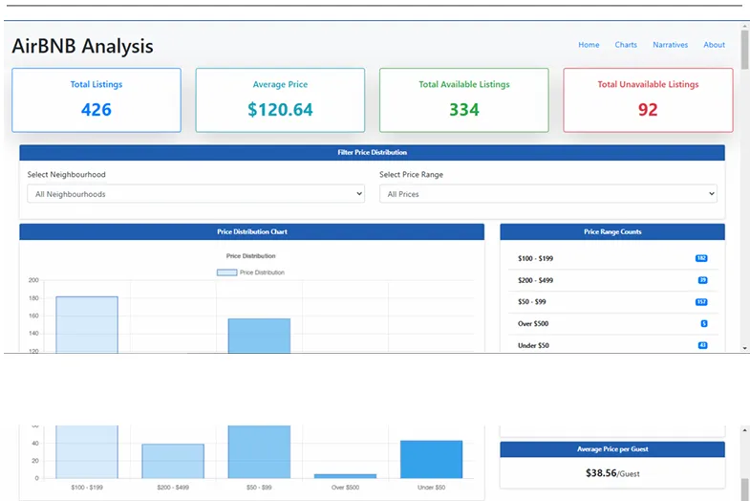Click the Total Listings card showing 426
This screenshot has height=501, width=750.
point(96,100)
